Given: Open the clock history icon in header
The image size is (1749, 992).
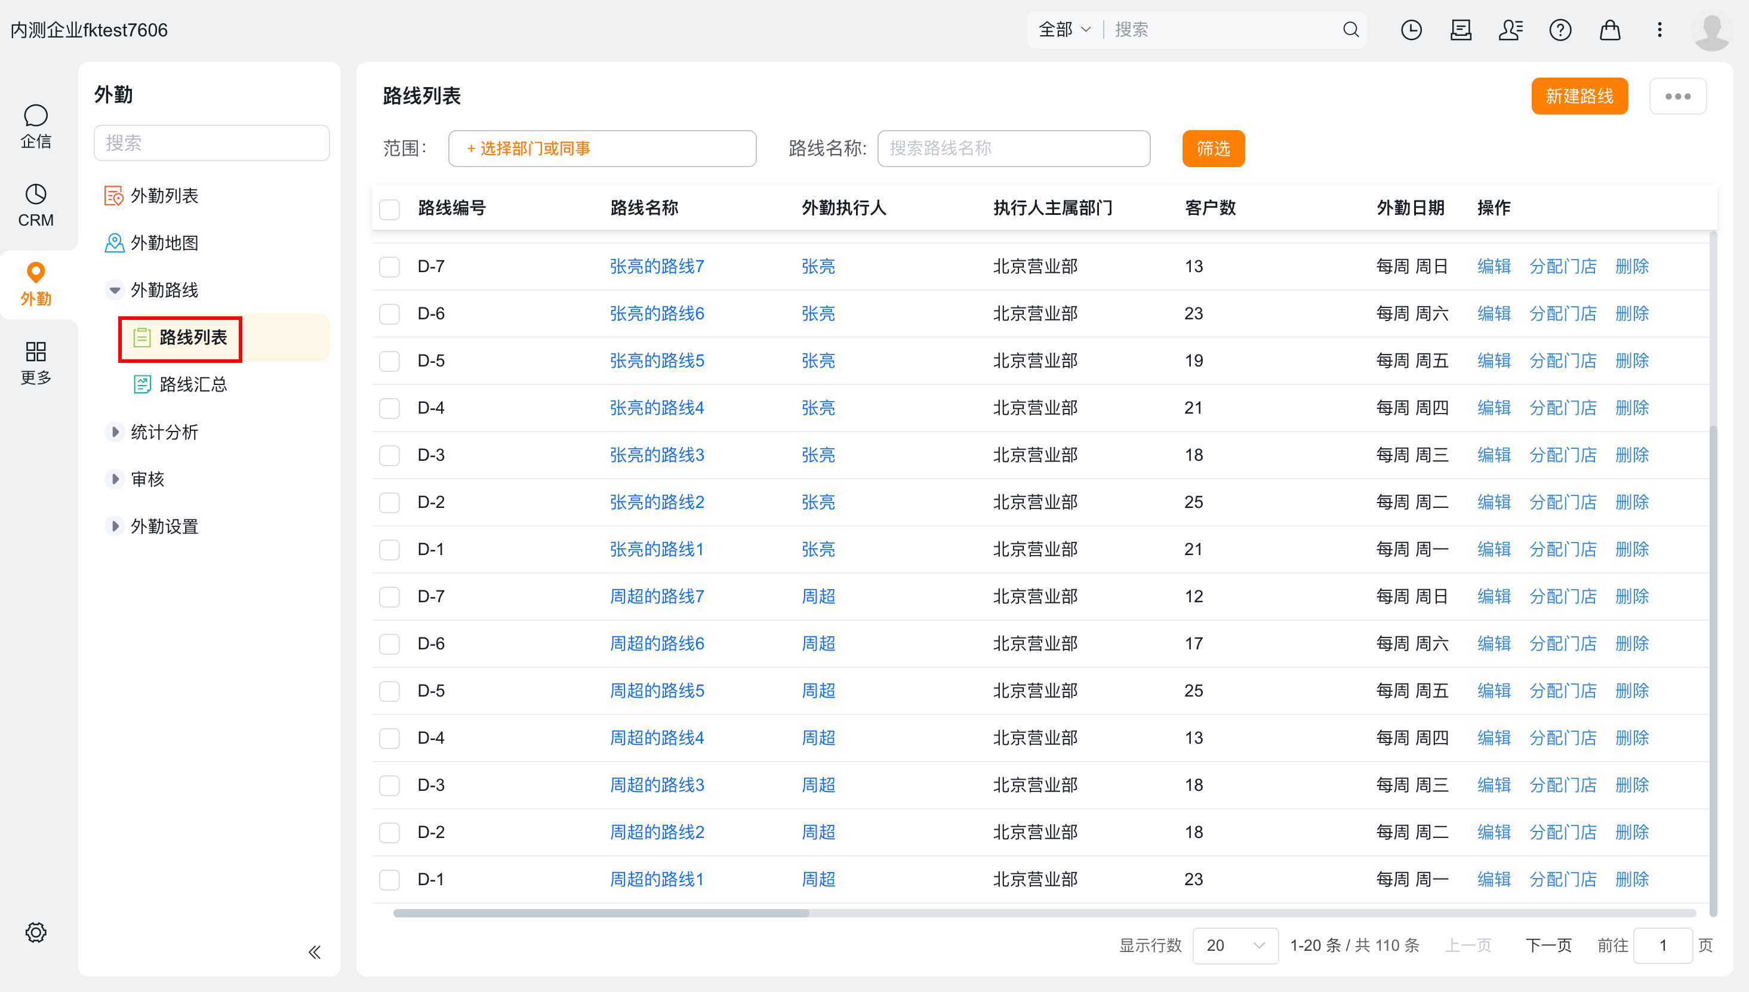Looking at the screenshot, I should 1411,29.
